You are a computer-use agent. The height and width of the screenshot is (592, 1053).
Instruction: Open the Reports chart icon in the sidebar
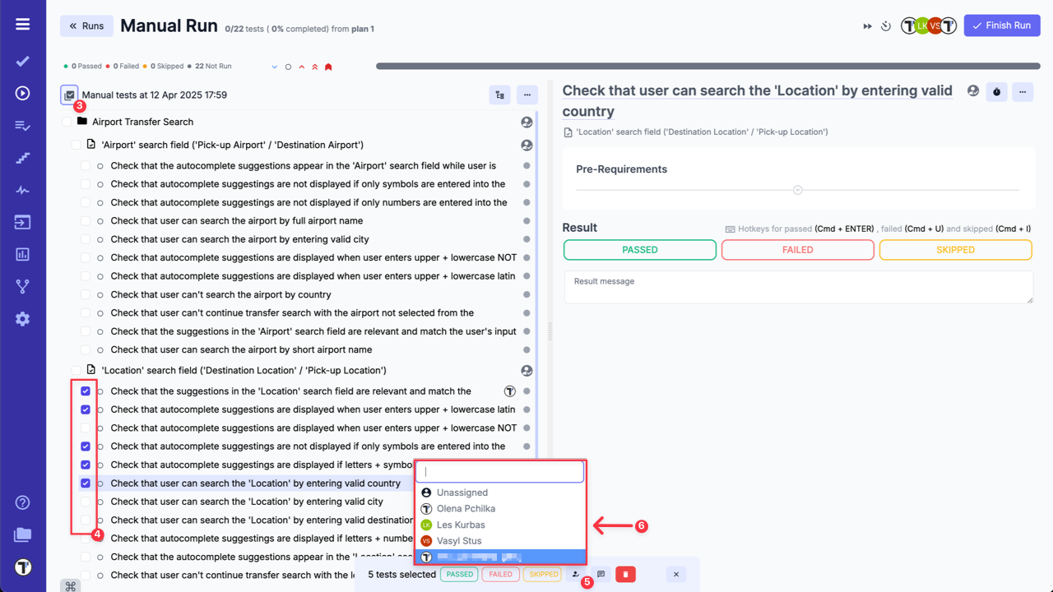point(22,253)
